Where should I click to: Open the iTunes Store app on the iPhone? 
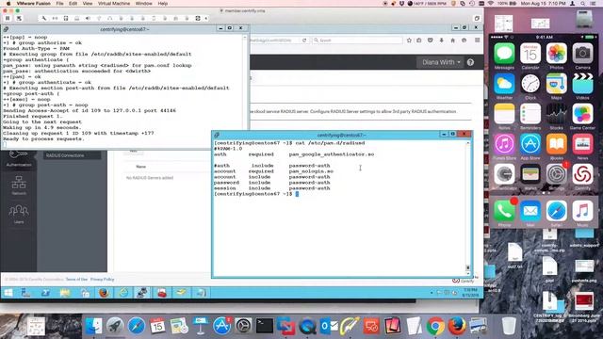(x=504, y=144)
